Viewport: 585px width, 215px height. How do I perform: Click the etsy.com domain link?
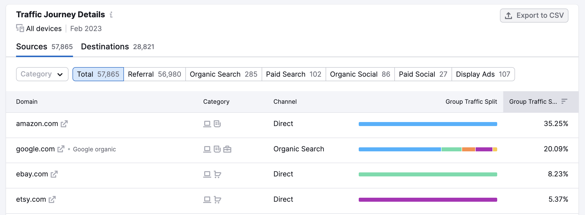[x=31, y=199]
